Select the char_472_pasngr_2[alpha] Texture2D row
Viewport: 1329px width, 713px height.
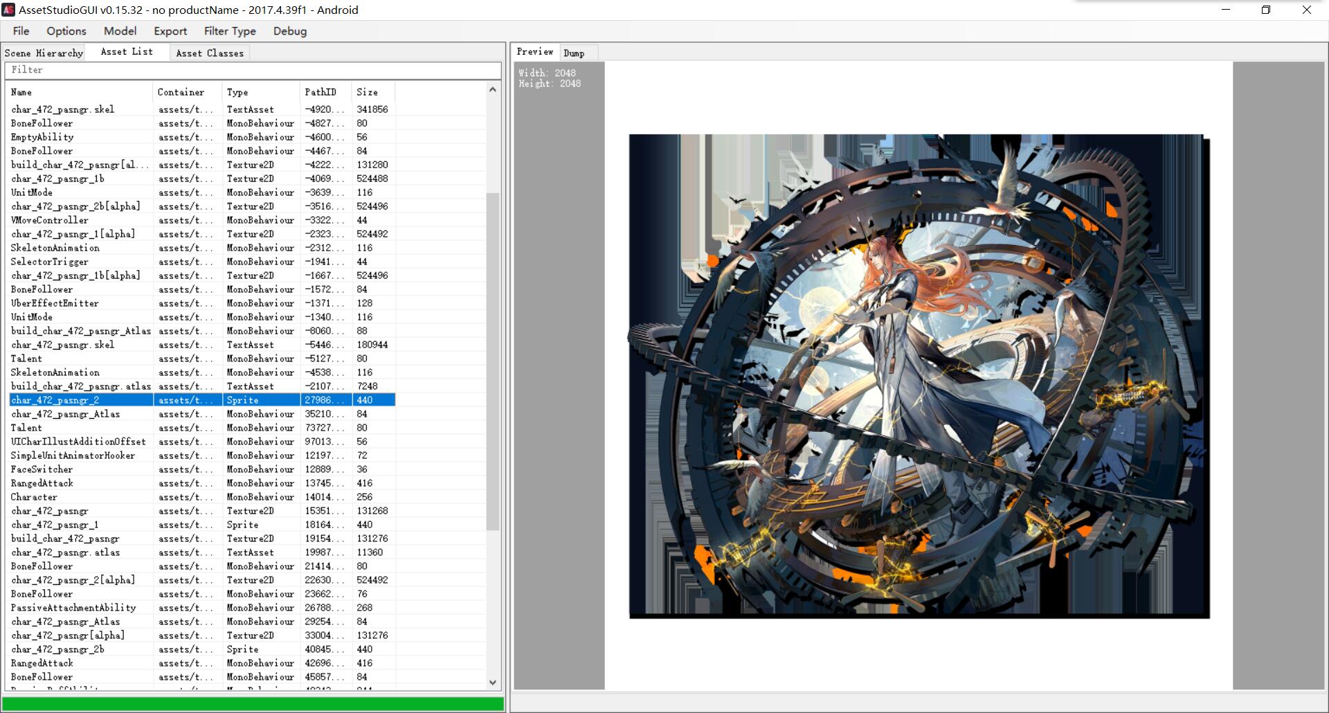(x=202, y=580)
